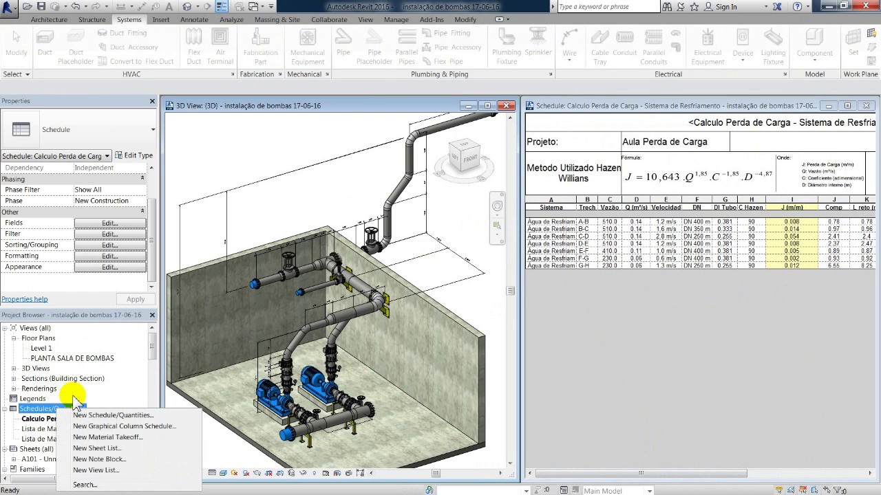The image size is (881, 495).
Task: Choose New Schedule/Quantities... from context menu
Action: (113, 415)
